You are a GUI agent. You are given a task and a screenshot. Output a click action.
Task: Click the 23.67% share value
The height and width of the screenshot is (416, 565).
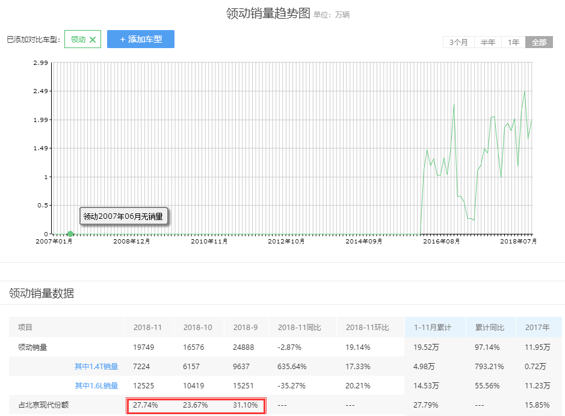196,405
